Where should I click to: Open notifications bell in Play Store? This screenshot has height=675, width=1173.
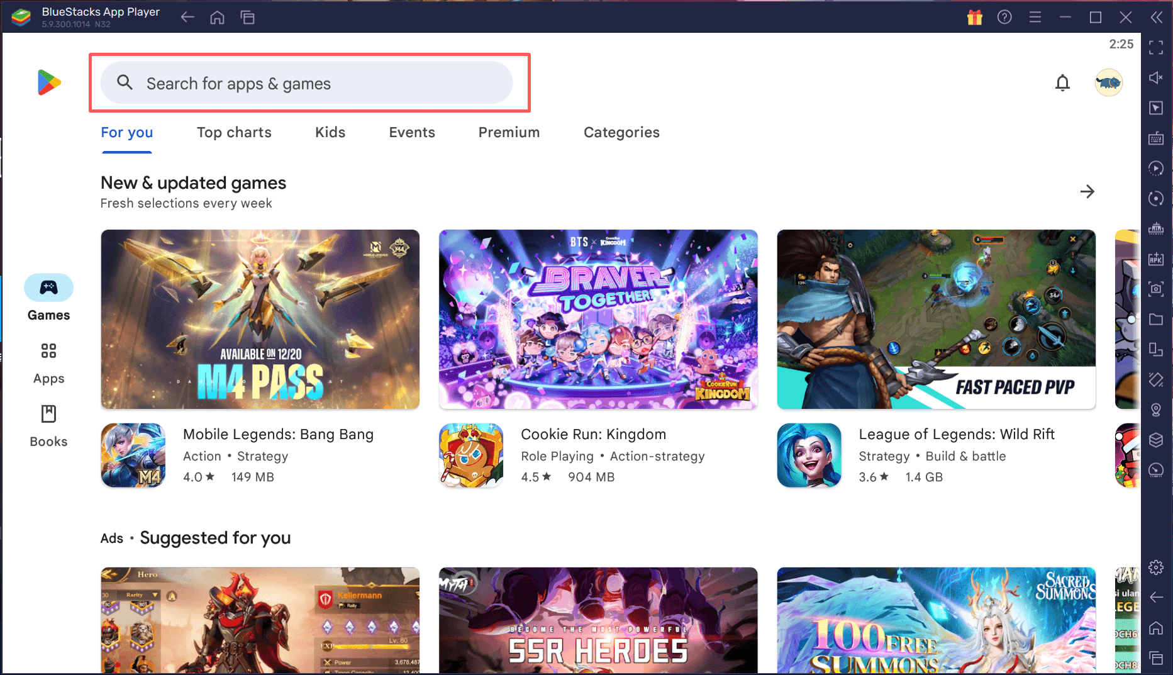point(1062,82)
